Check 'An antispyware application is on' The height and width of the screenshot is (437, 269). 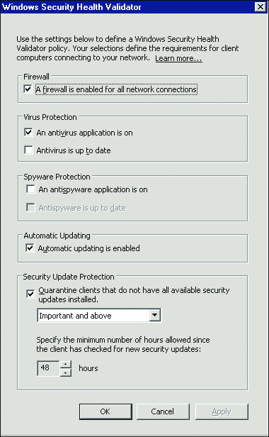(x=30, y=189)
